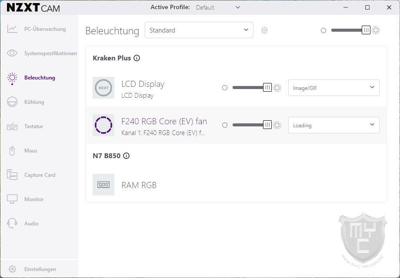Click the RAM RGB memory icon
Viewport: 400px width, 278px height.
tap(103, 185)
